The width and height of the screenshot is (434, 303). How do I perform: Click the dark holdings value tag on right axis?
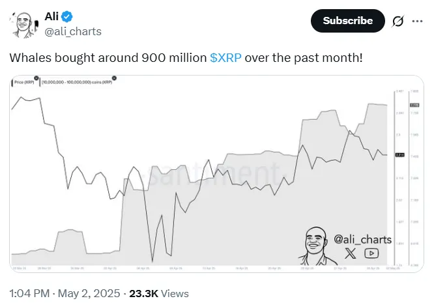tap(414, 105)
